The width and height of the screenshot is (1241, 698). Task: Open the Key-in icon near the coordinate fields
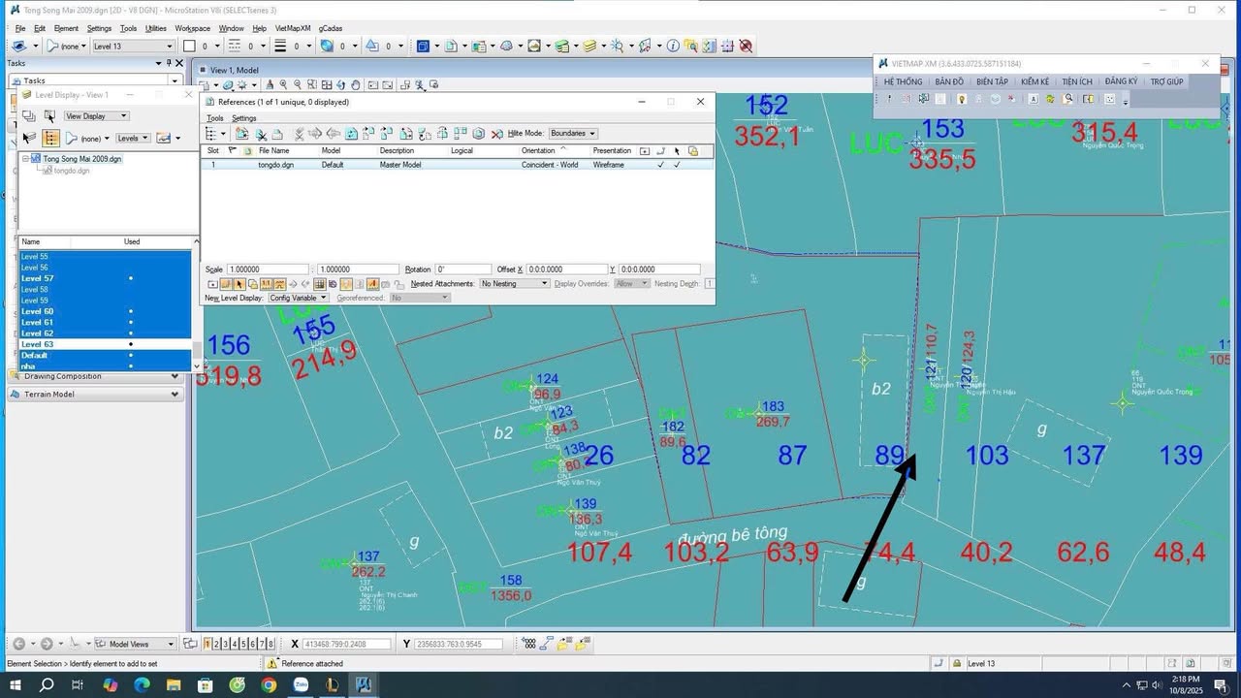tap(546, 643)
